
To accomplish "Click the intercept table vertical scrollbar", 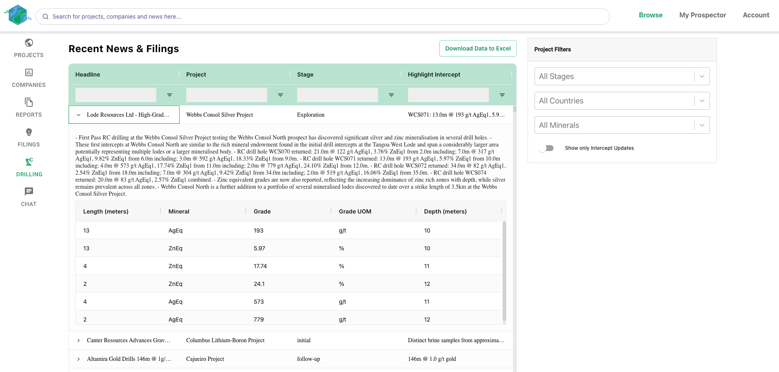I will [504, 271].
